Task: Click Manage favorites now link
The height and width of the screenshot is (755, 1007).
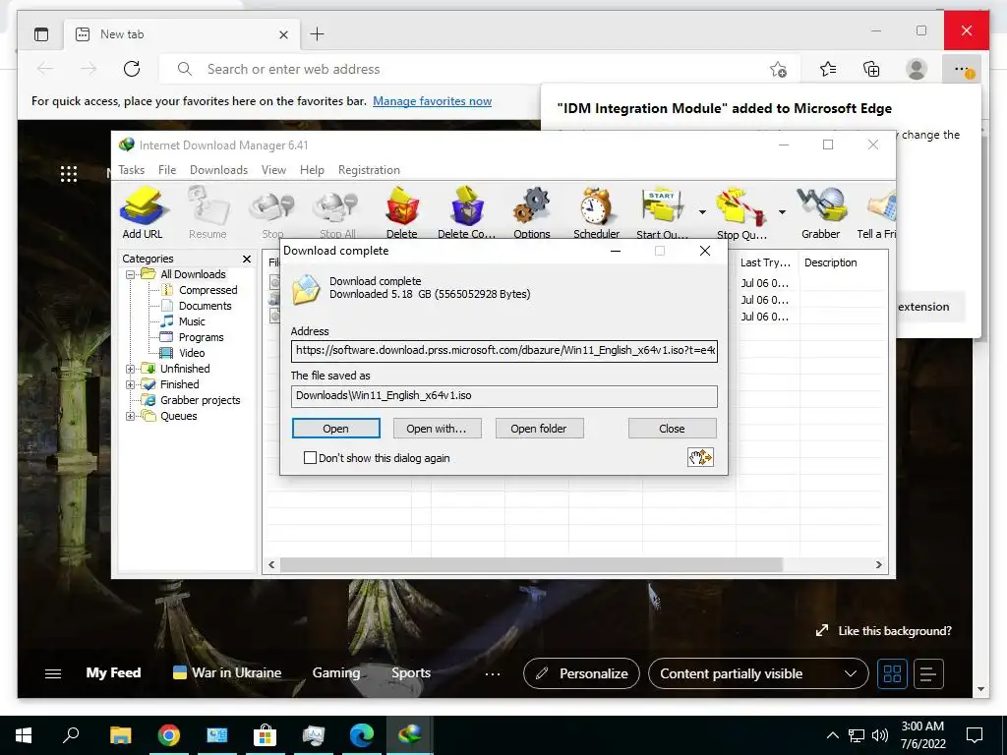Action: tap(433, 101)
